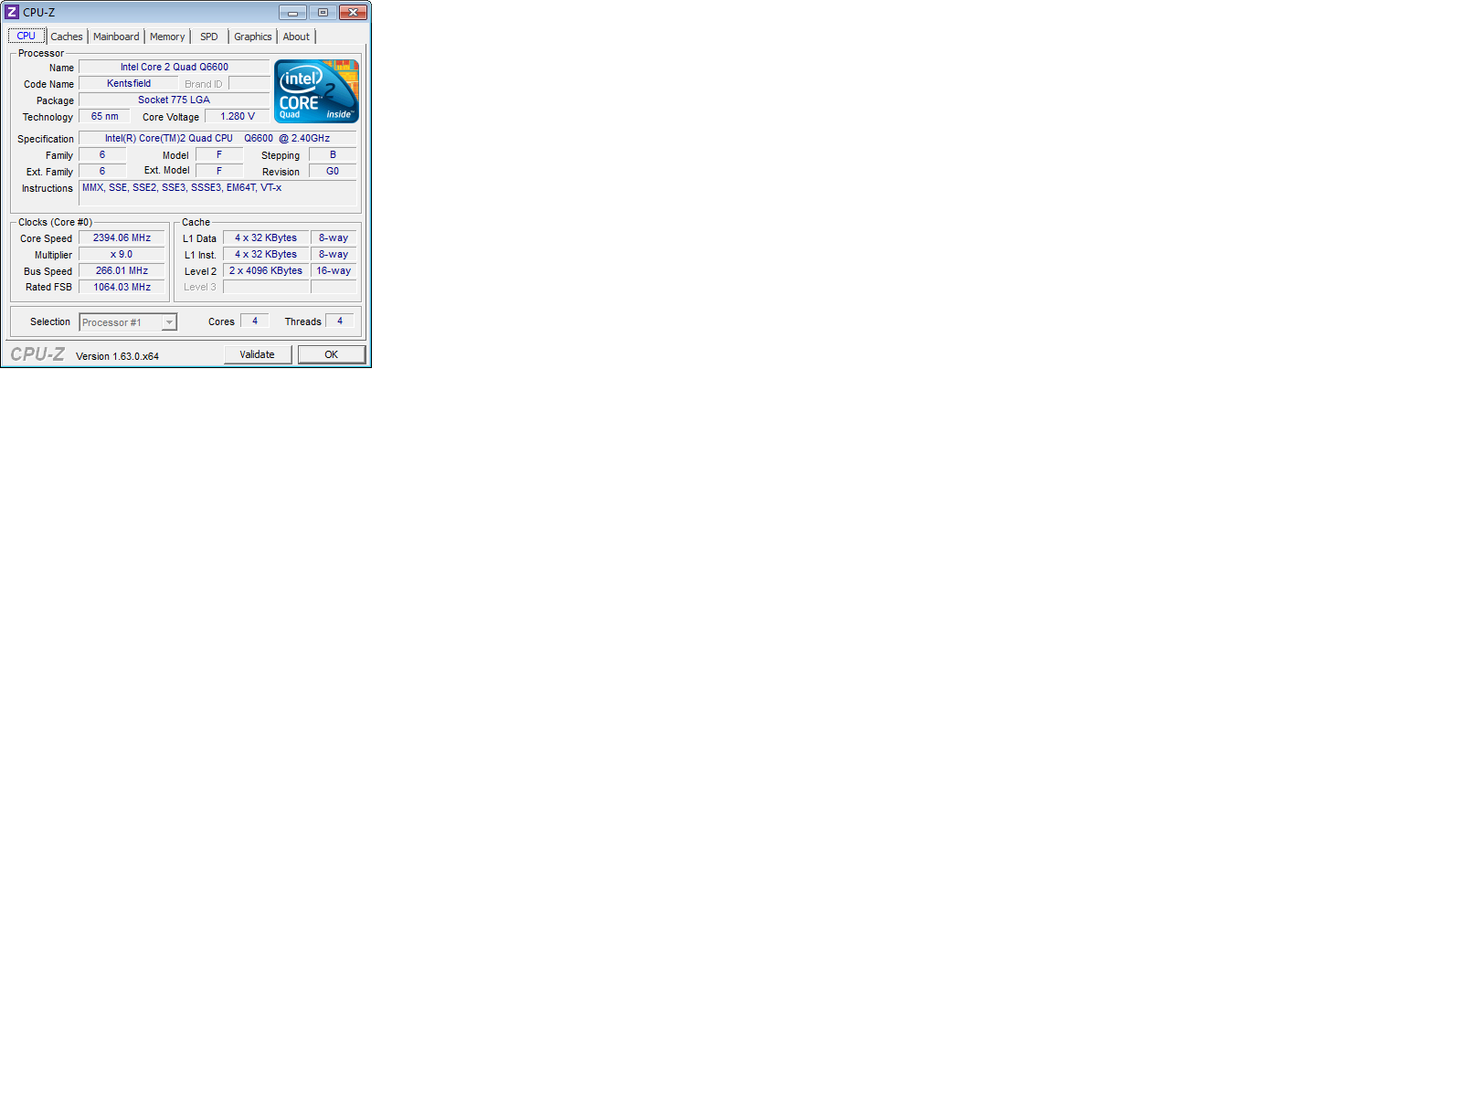Open the Mainboard tab
Screen dimensions: 1462x1096
tap(116, 37)
